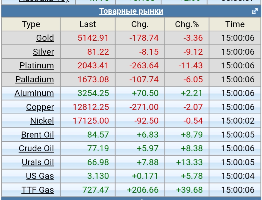
Task: Click the Time column header
Action: (x=235, y=24)
